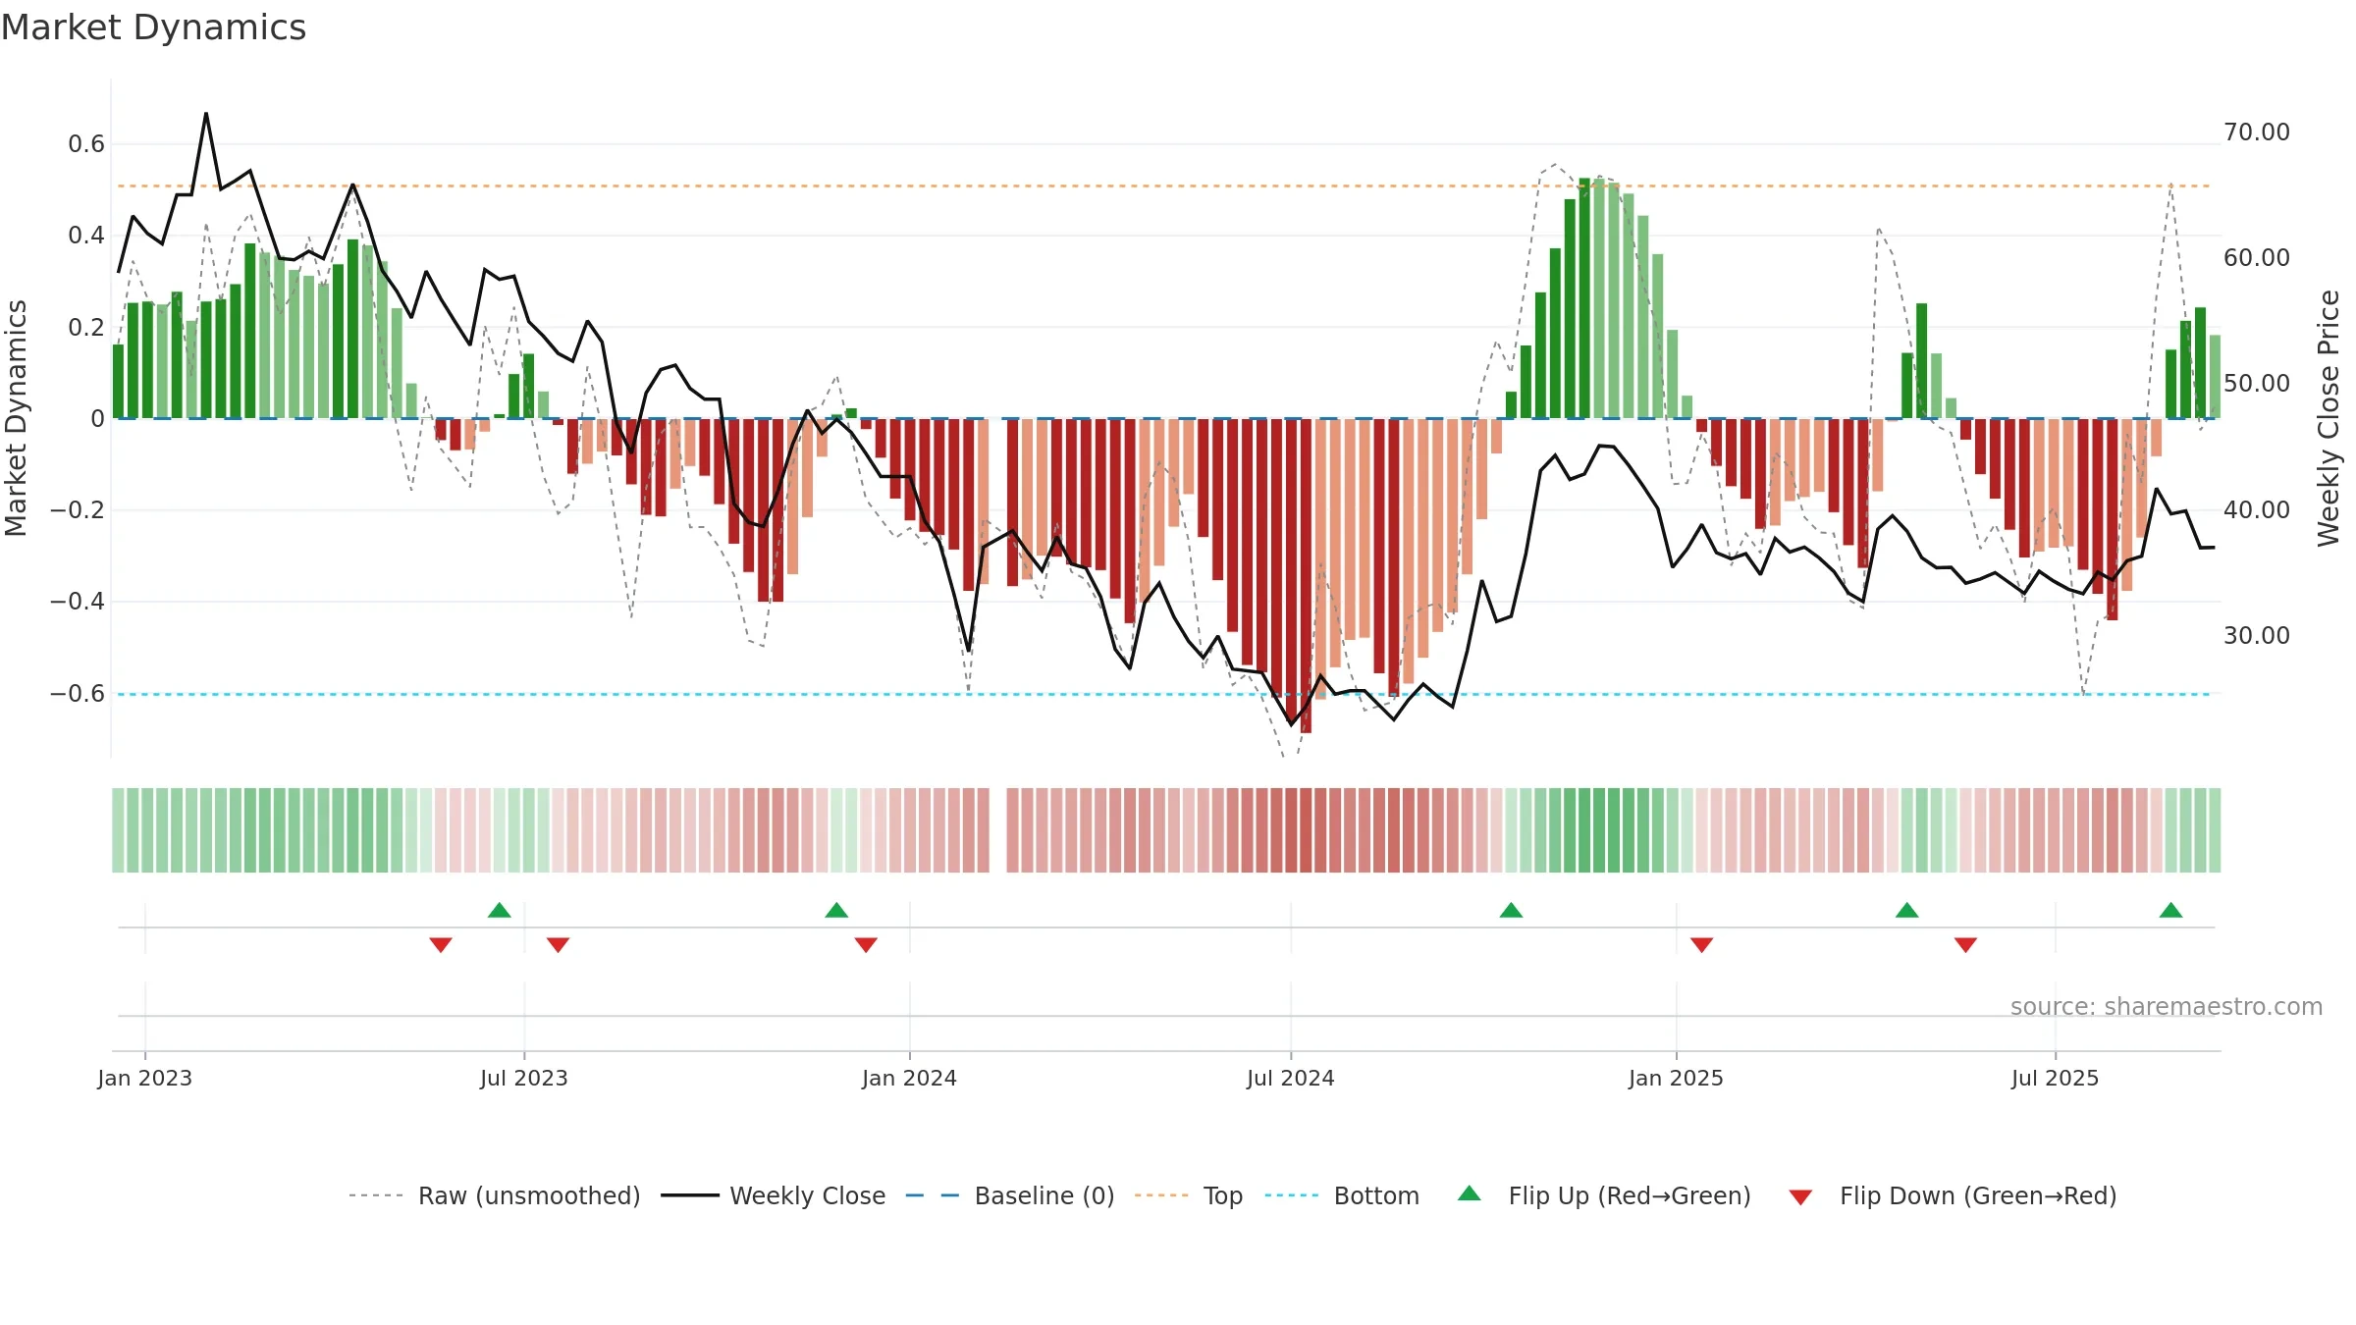The height and width of the screenshot is (1325, 2356).
Task: Toggle the Weekly Close legend entry
Action: 774,1195
